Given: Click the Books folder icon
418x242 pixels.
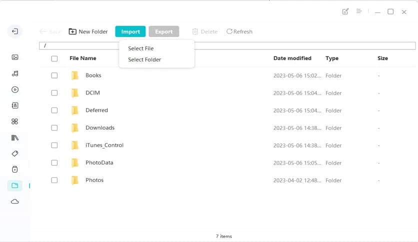Looking at the screenshot, I should (75, 75).
